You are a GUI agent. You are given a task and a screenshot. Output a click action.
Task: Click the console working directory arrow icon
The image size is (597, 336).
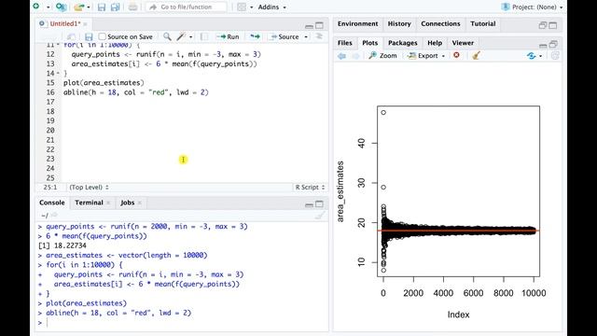click(x=54, y=216)
